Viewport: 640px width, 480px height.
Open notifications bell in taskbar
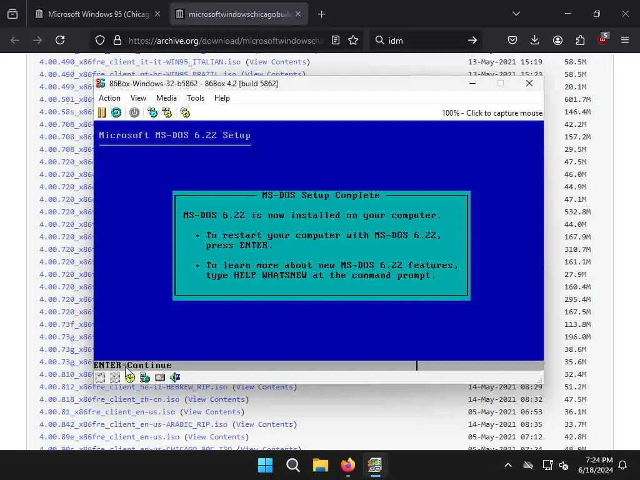[x=622, y=465]
